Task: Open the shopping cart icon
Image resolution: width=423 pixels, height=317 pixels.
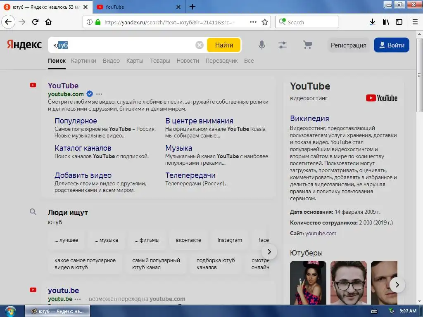Action: point(307,45)
